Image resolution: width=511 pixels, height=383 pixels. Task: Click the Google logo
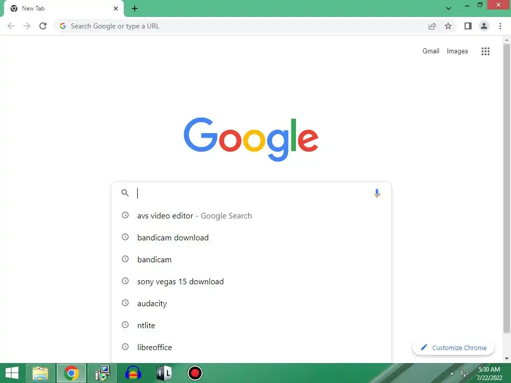(251, 139)
